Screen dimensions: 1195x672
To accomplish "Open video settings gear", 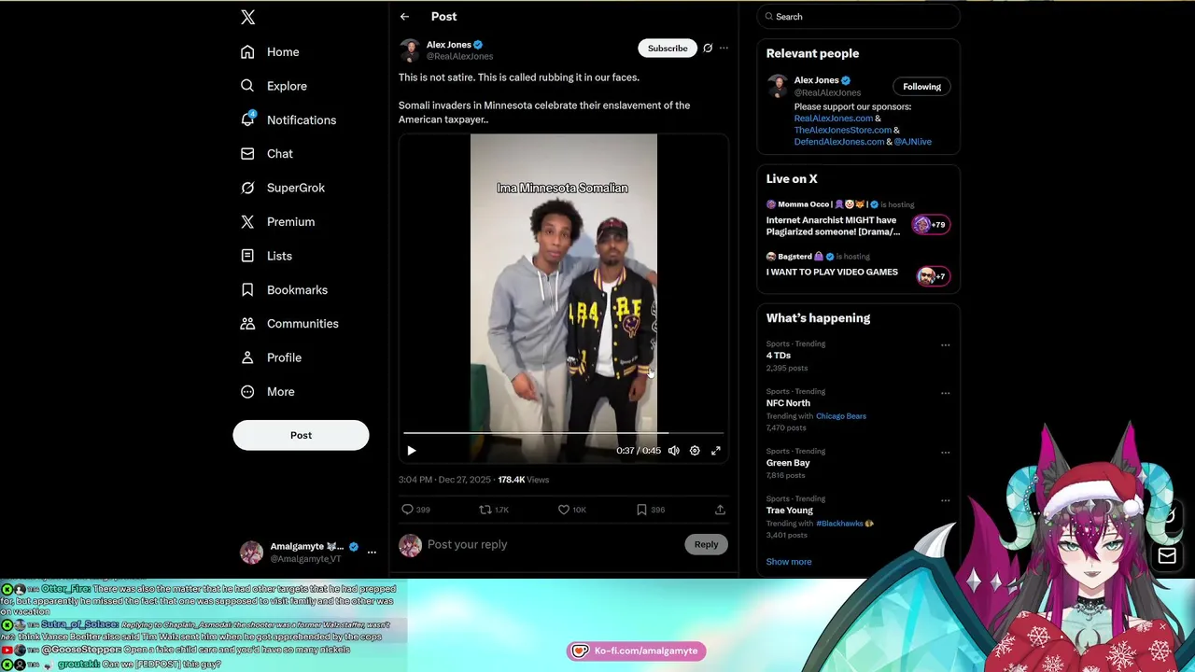I will [x=695, y=451].
